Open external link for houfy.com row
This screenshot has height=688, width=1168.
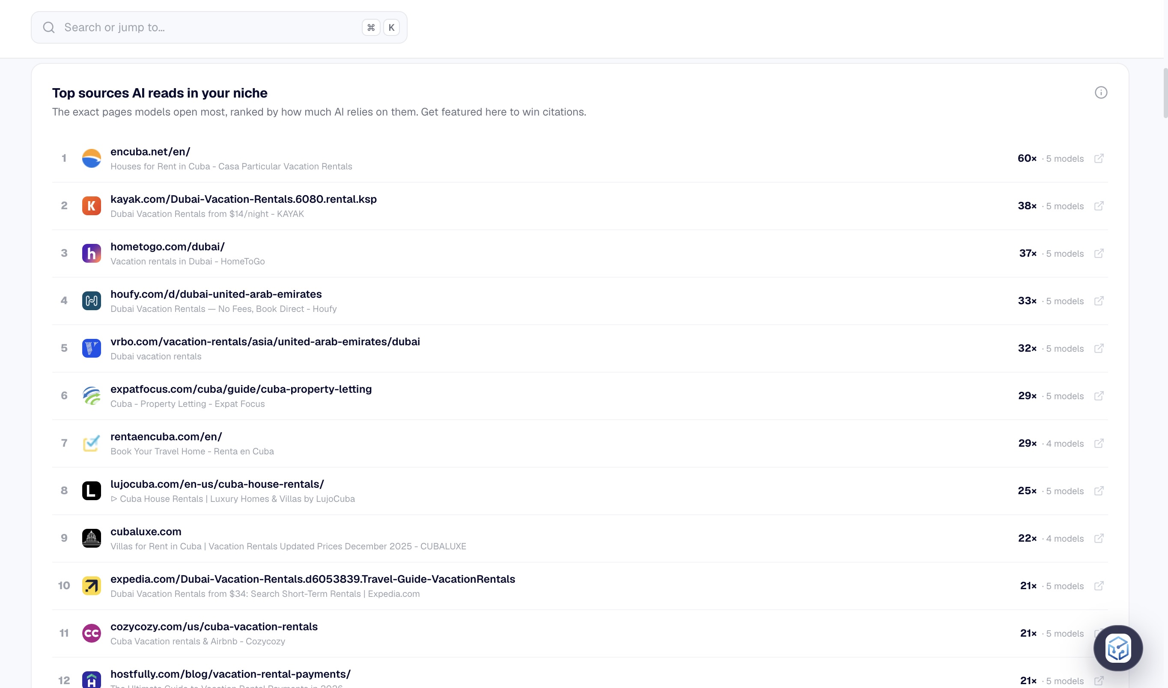1099,301
